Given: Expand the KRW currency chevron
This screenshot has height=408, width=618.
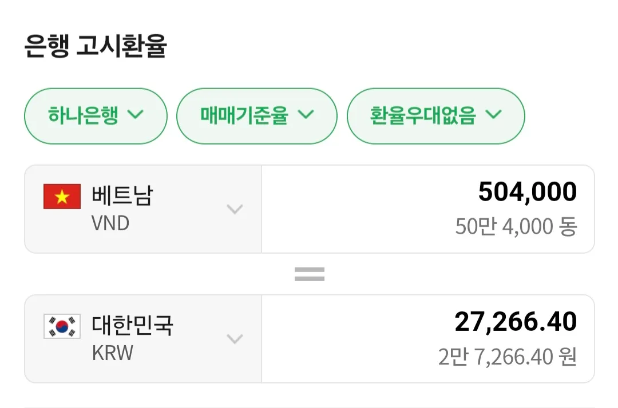Looking at the screenshot, I should coord(235,339).
